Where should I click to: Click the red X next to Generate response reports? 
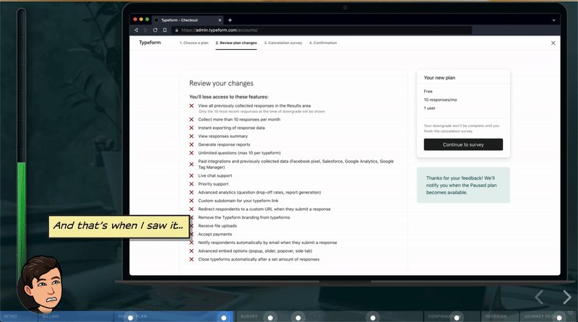(x=191, y=144)
